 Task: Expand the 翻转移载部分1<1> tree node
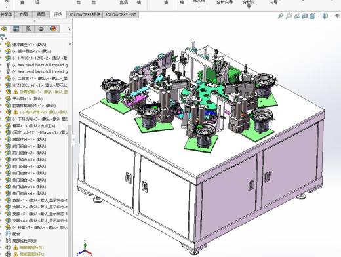(1, 106)
